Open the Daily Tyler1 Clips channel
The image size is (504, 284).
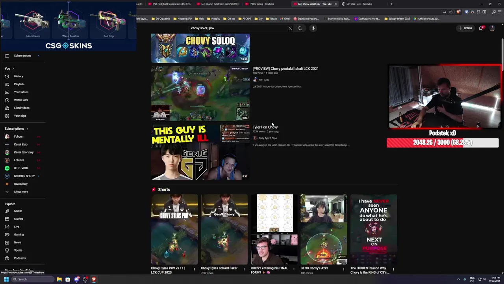pos(268,138)
